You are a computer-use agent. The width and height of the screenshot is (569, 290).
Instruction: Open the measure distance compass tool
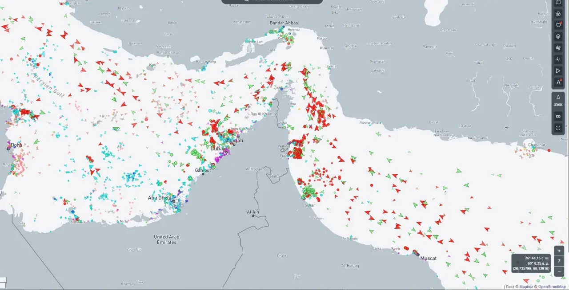tap(558, 82)
